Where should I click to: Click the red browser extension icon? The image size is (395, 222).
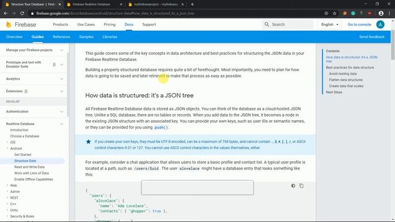tap(370, 13)
